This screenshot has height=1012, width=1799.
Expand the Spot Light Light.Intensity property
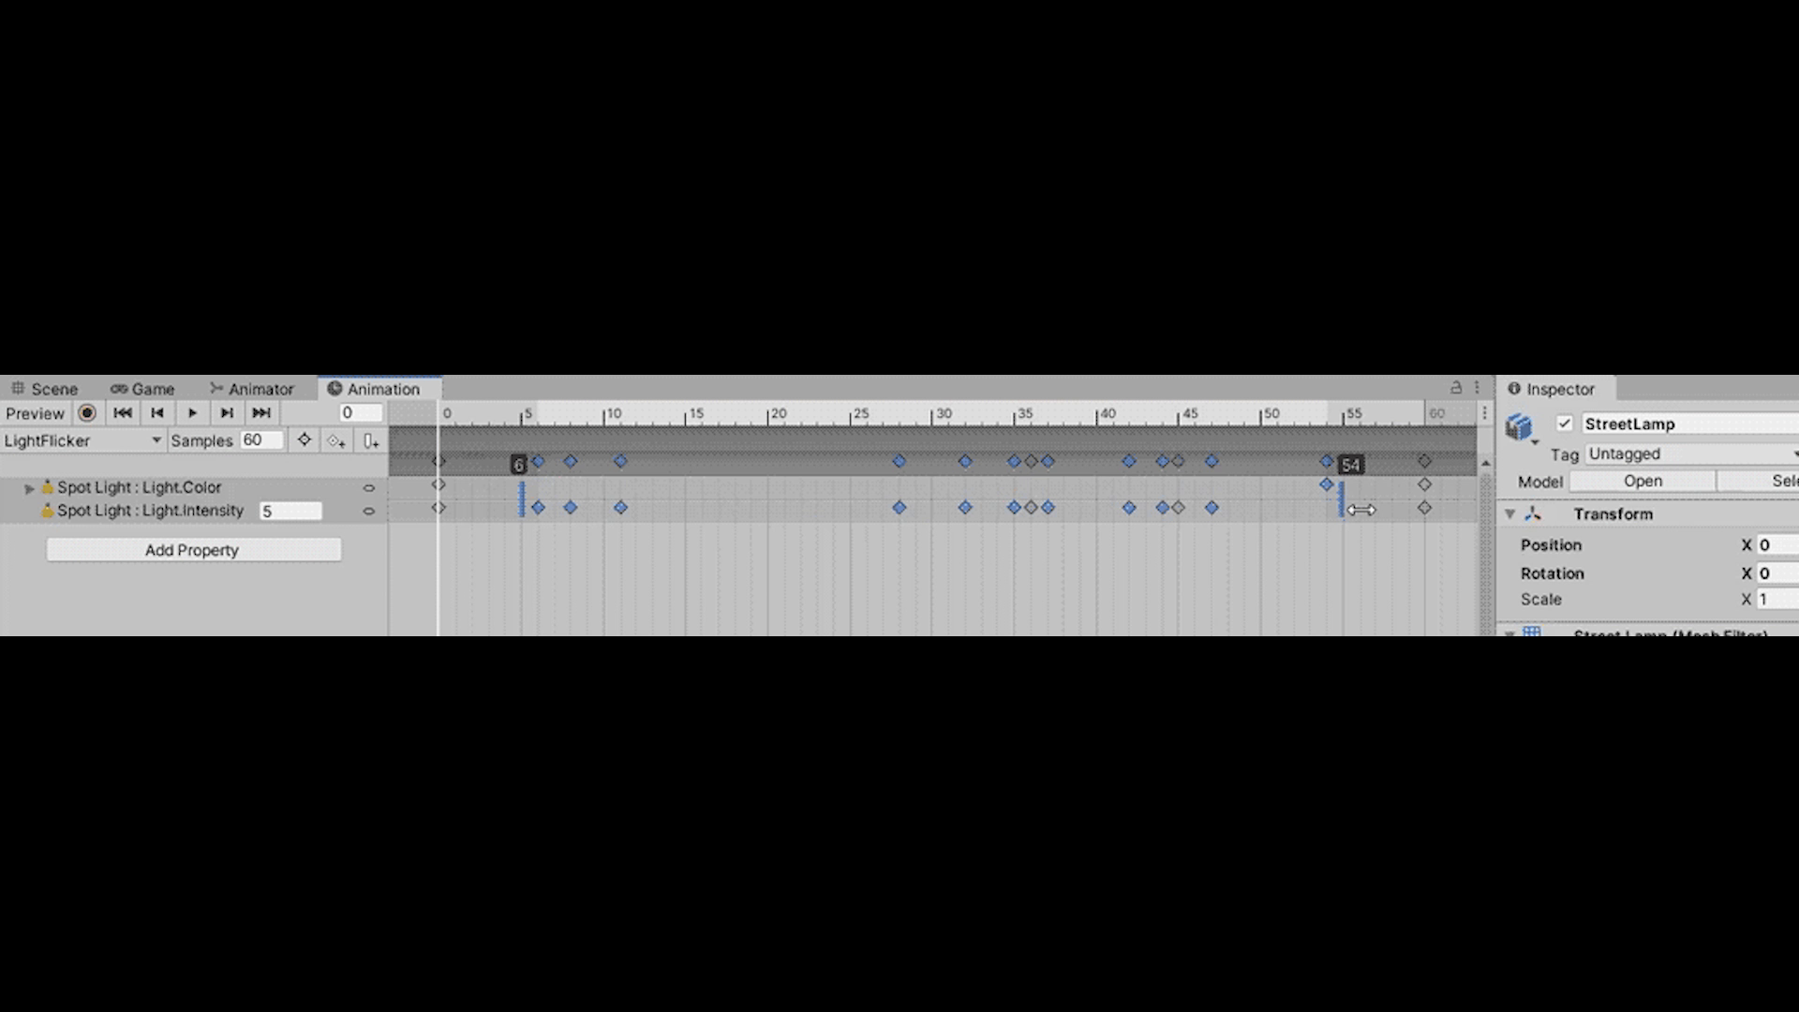tap(27, 511)
